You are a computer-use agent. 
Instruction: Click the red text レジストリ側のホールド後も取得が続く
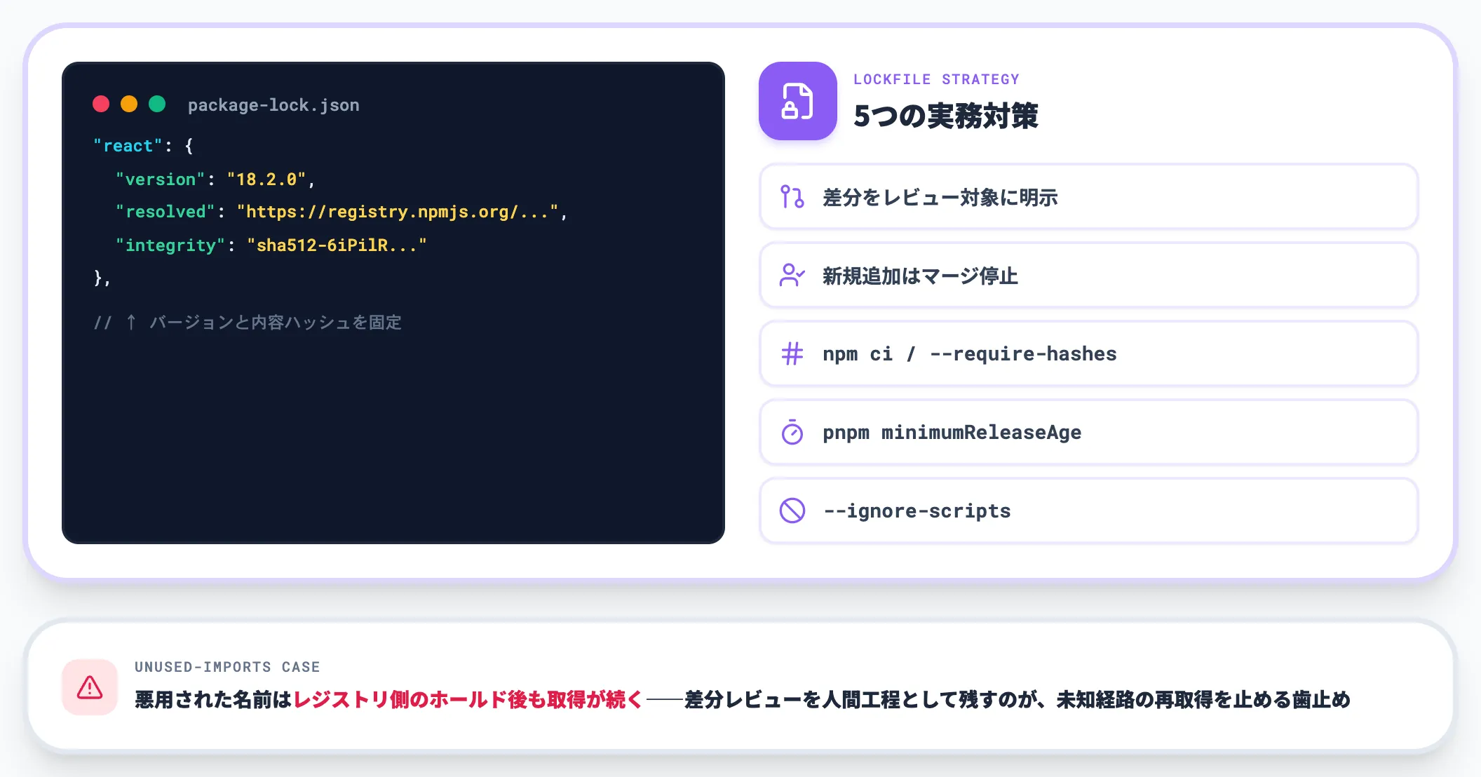[x=468, y=699]
